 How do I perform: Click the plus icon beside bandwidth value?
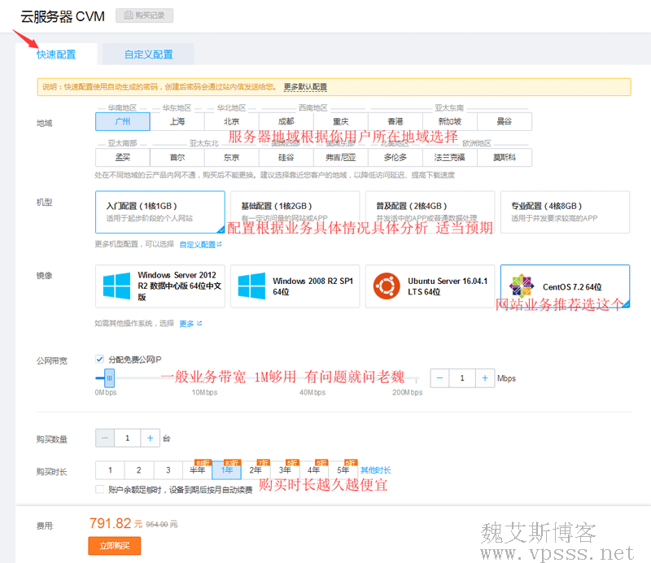(485, 378)
